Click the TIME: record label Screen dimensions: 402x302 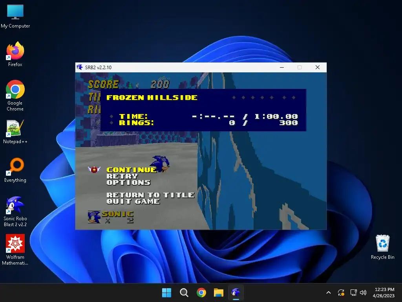click(133, 116)
